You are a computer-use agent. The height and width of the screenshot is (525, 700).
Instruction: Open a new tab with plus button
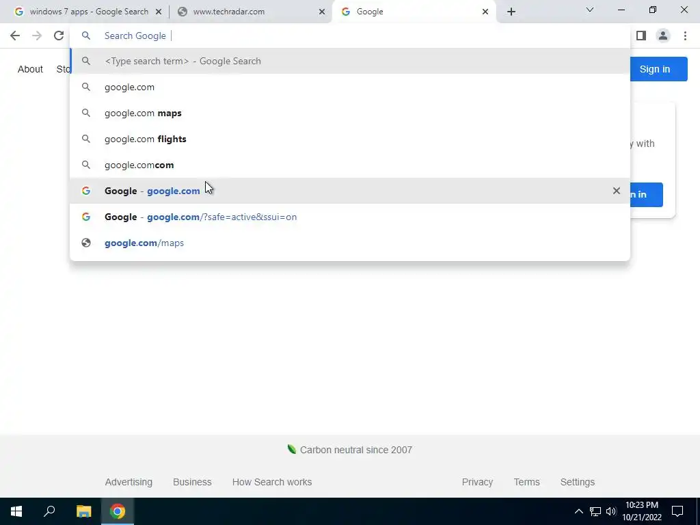tap(511, 12)
